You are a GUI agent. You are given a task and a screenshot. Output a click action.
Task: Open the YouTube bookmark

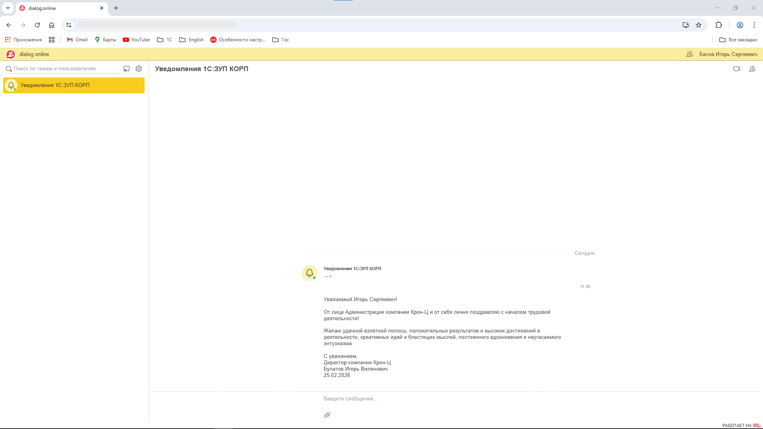136,40
